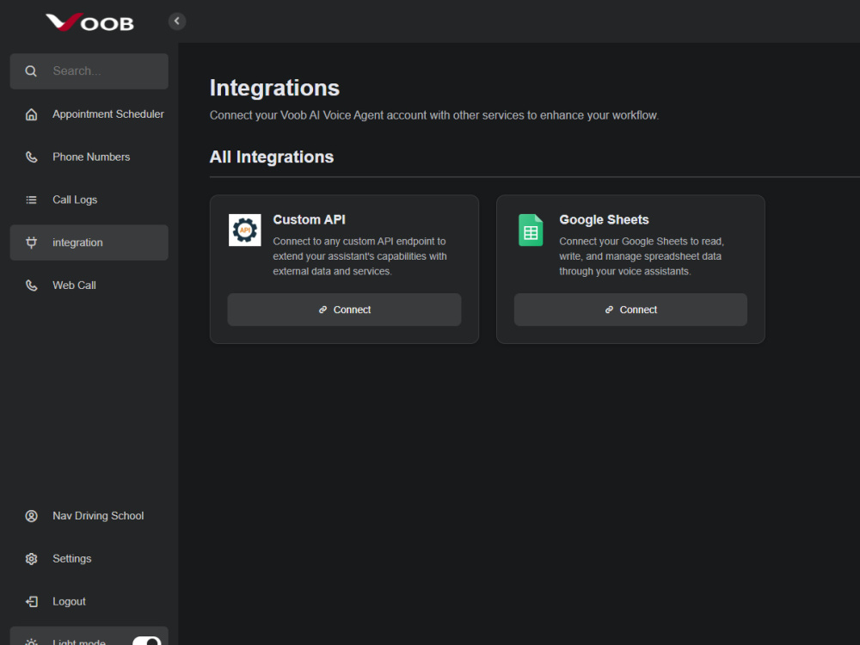Click the Google Sheets card title
Image resolution: width=860 pixels, height=645 pixels.
tap(604, 219)
